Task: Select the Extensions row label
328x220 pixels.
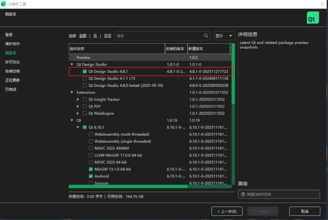Action: tap(86, 92)
